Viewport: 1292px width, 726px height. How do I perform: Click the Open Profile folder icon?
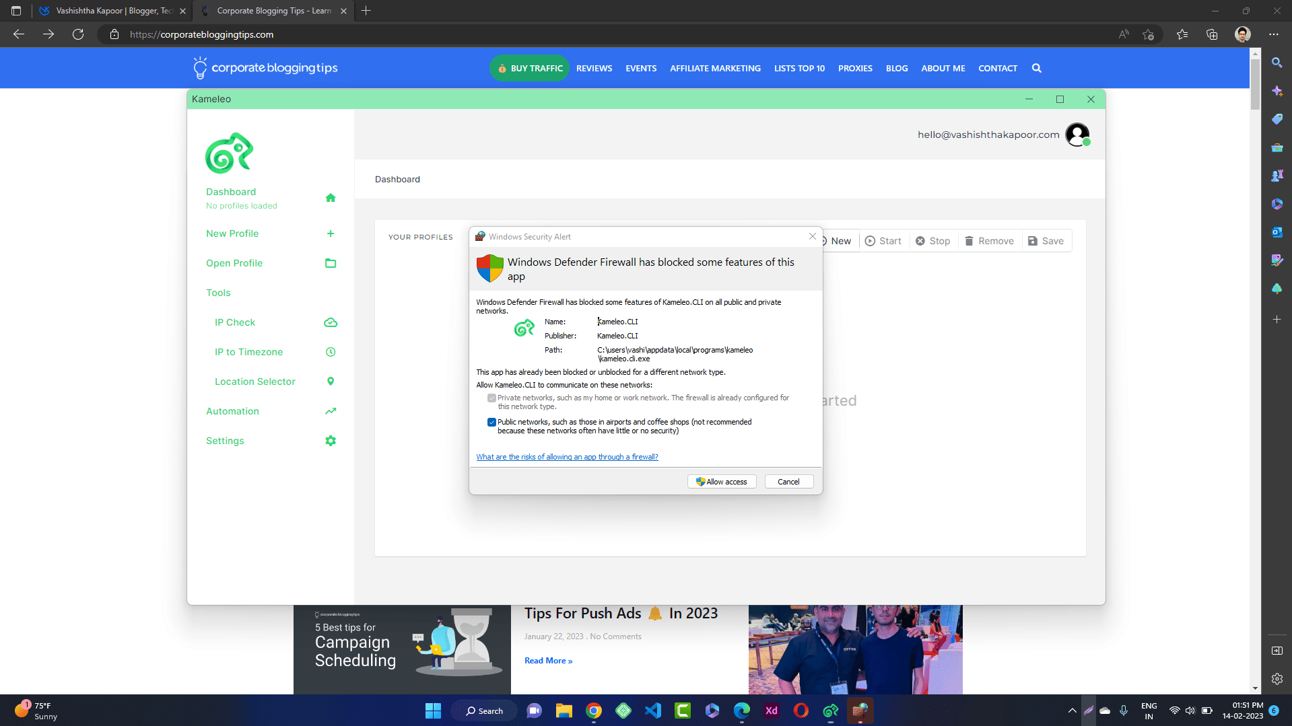pos(330,263)
